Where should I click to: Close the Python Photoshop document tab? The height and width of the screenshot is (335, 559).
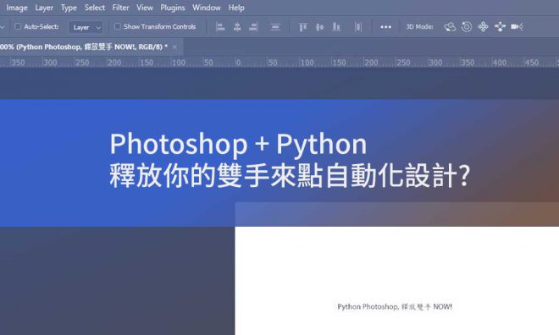tap(174, 47)
